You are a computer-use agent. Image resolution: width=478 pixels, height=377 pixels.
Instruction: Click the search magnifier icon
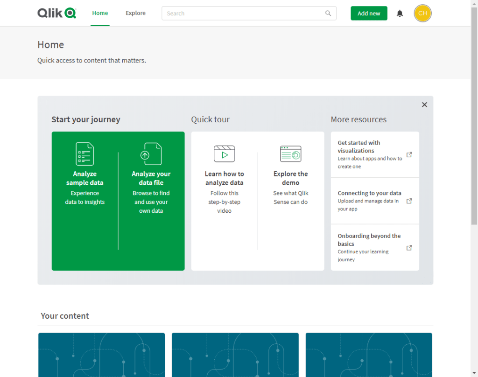[x=328, y=14]
